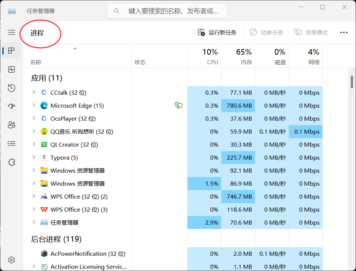Click the search box in the title bar
This screenshot has height=271, width=356.
pyautogui.click(x=167, y=11)
